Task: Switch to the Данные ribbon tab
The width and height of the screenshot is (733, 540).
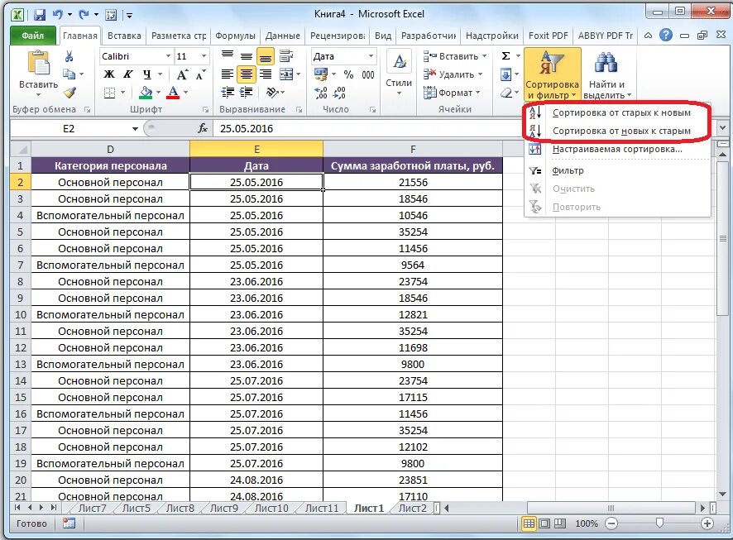Action: point(283,36)
